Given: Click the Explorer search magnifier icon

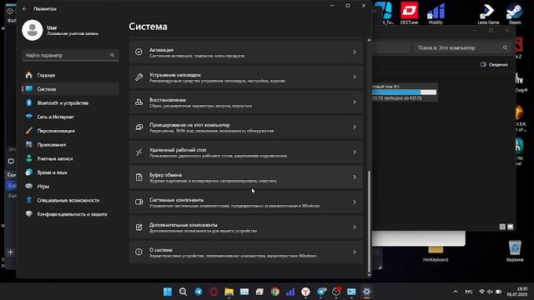Looking at the screenshot, I should click(x=505, y=48).
